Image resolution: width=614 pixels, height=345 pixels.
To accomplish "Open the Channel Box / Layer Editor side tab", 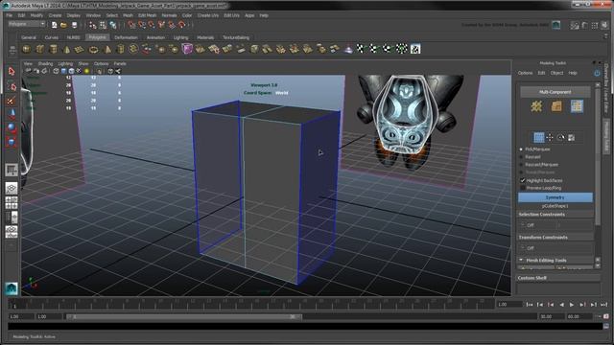I will coord(606,88).
